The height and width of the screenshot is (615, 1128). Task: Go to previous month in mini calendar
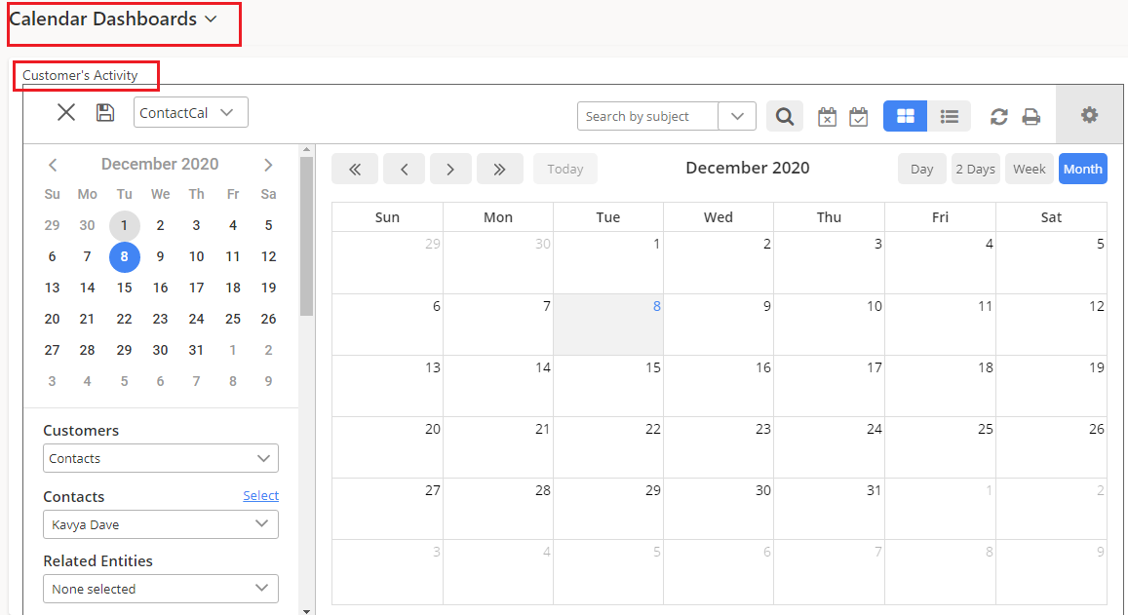pyautogui.click(x=53, y=165)
